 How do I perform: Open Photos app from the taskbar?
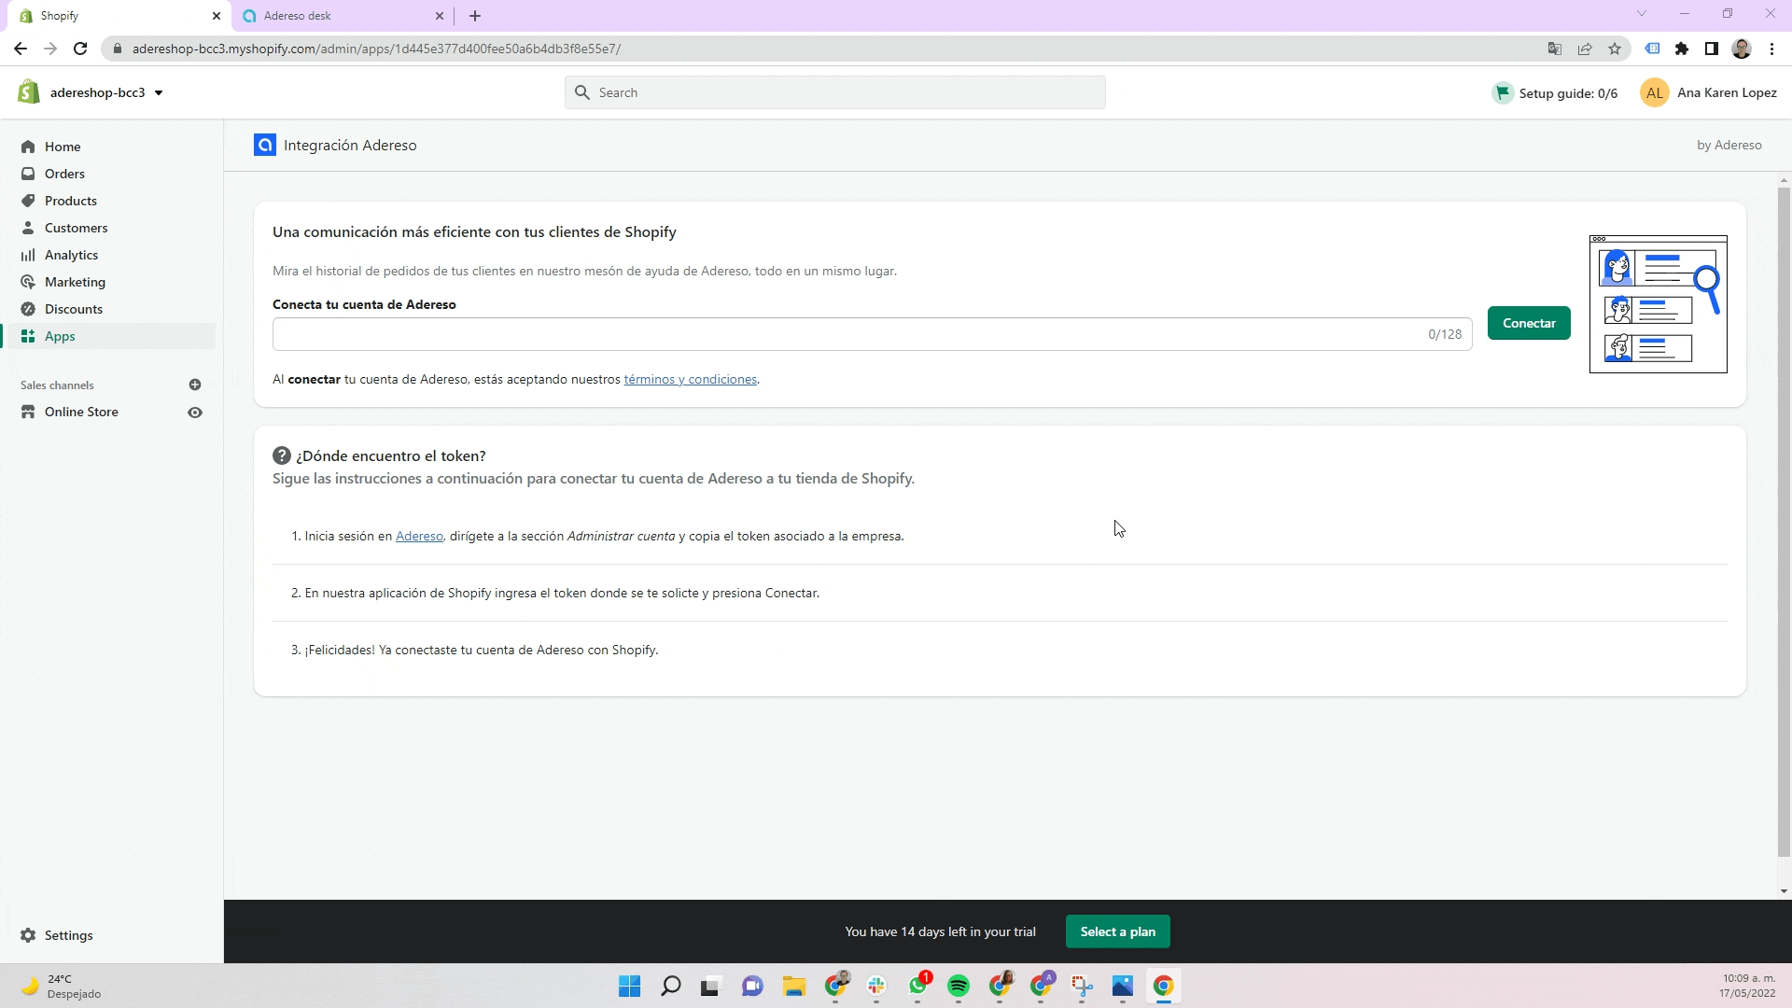click(1123, 986)
